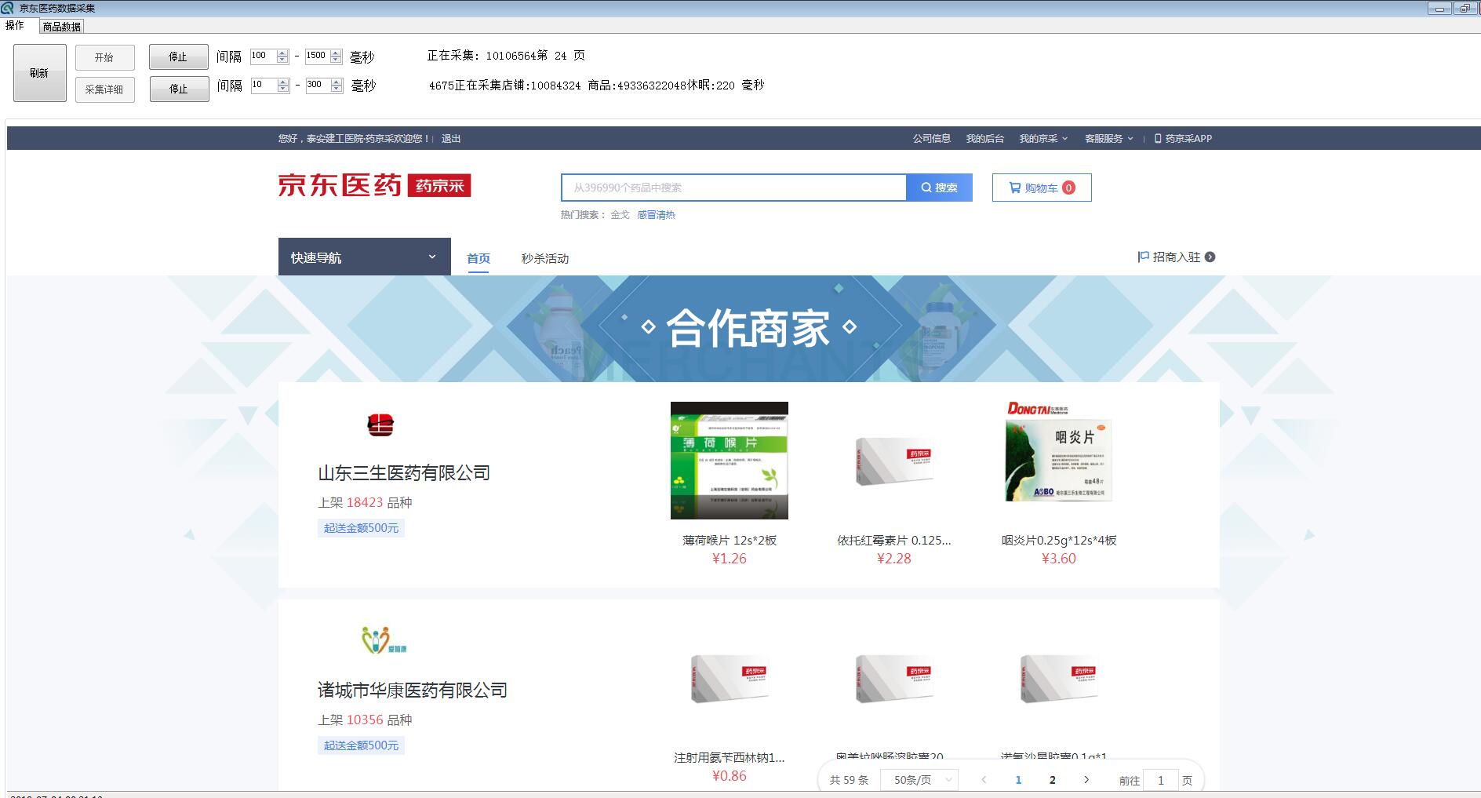The image size is (1481, 798).
Task: Click 起送金额500元 tag under 诸城市华康医药
Action: (361, 745)
